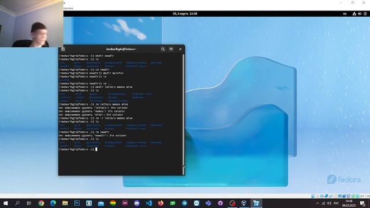Click the terminal line 'mkdir morefun'

(x=113, y=73)
